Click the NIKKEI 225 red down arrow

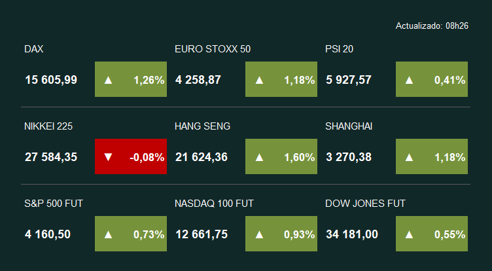[x=109, y=157]
